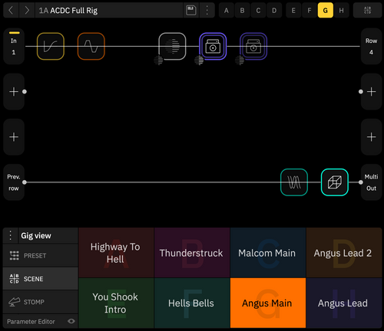The width and height of the screenshot is (384, 331).
Task: Activate the Angus Lead 2 scene tile
Action: click(x=343, y=253)
